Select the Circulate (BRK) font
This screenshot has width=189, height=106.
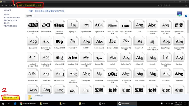point(112,73)
